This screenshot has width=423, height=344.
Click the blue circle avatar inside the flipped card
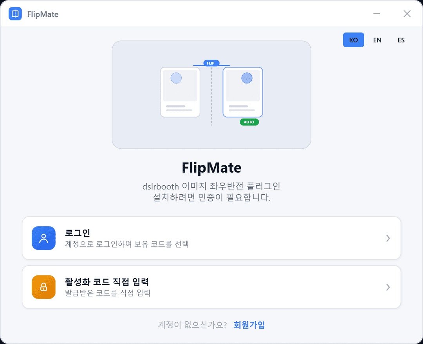tap(246, 78)
